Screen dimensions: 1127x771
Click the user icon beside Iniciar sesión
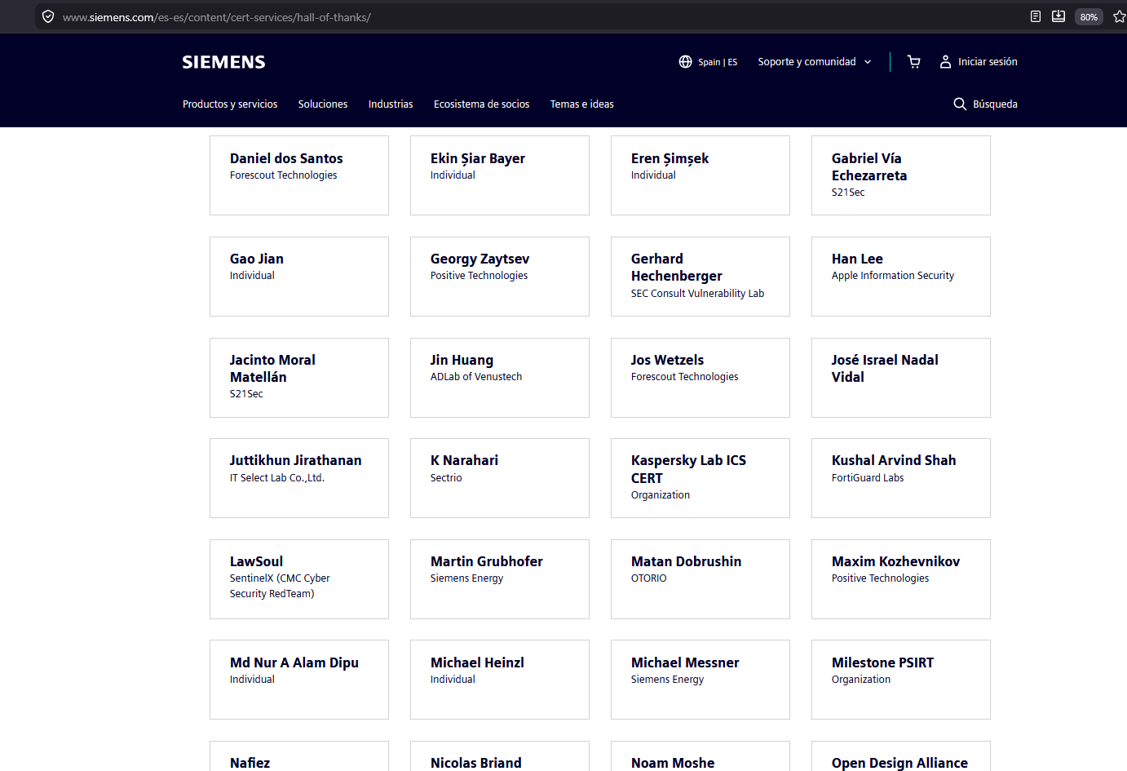[945, 62]
